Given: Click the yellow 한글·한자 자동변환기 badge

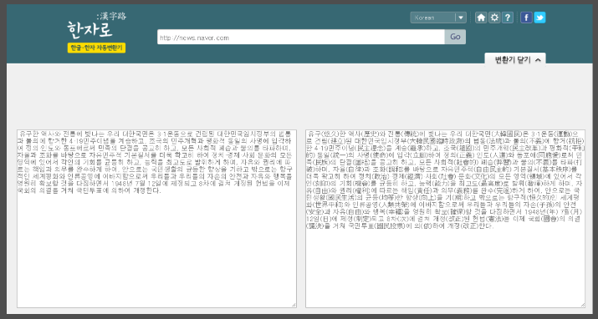Looking at the screenshot, I should [96, 48].
